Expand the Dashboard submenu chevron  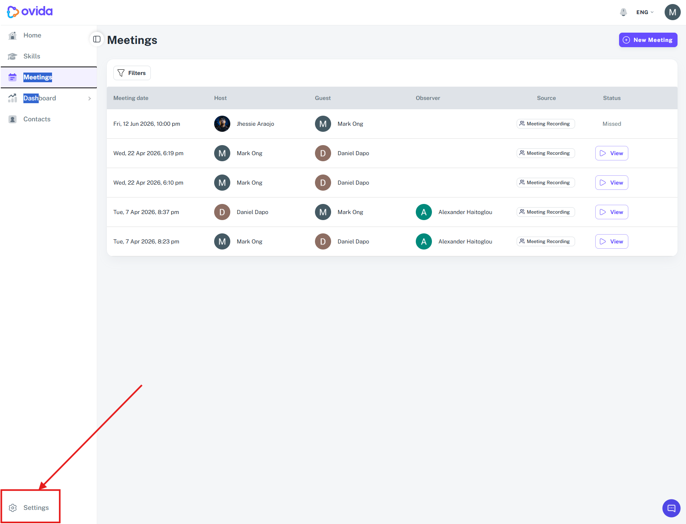[90, 98]
